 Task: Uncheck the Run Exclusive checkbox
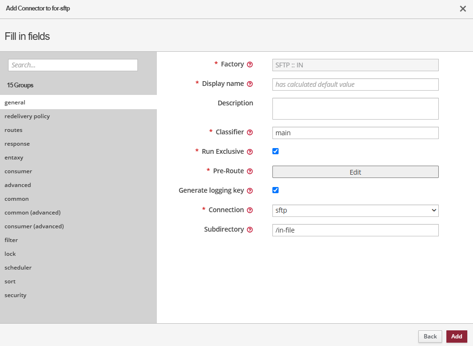[275, 151]
